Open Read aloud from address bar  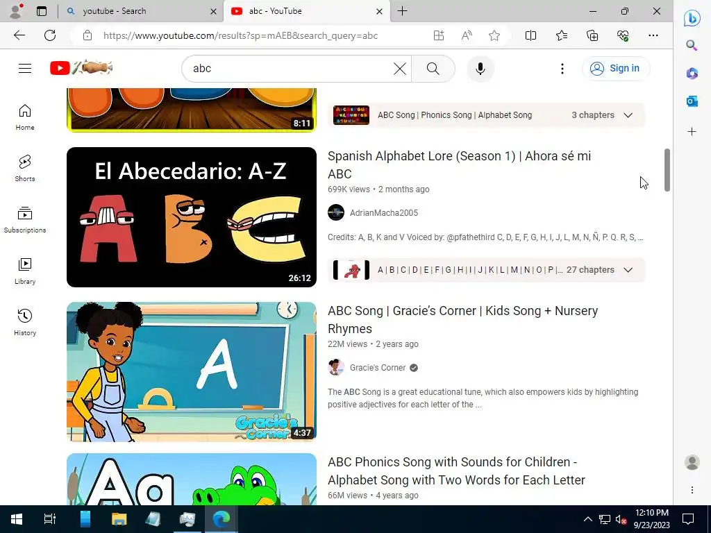pos(467,35)
